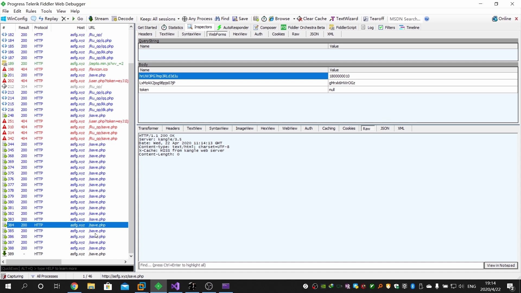Image resolution: width=521 pixels, height=293 pixels.
Task: Select the WebForms request tab
Action: click(x=217, y=34)
